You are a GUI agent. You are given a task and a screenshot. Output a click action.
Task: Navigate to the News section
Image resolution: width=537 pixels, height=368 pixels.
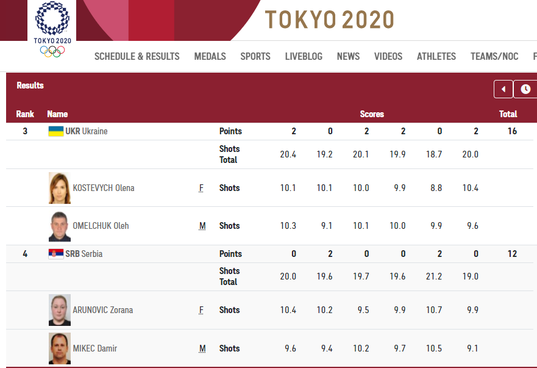(348, 56)
